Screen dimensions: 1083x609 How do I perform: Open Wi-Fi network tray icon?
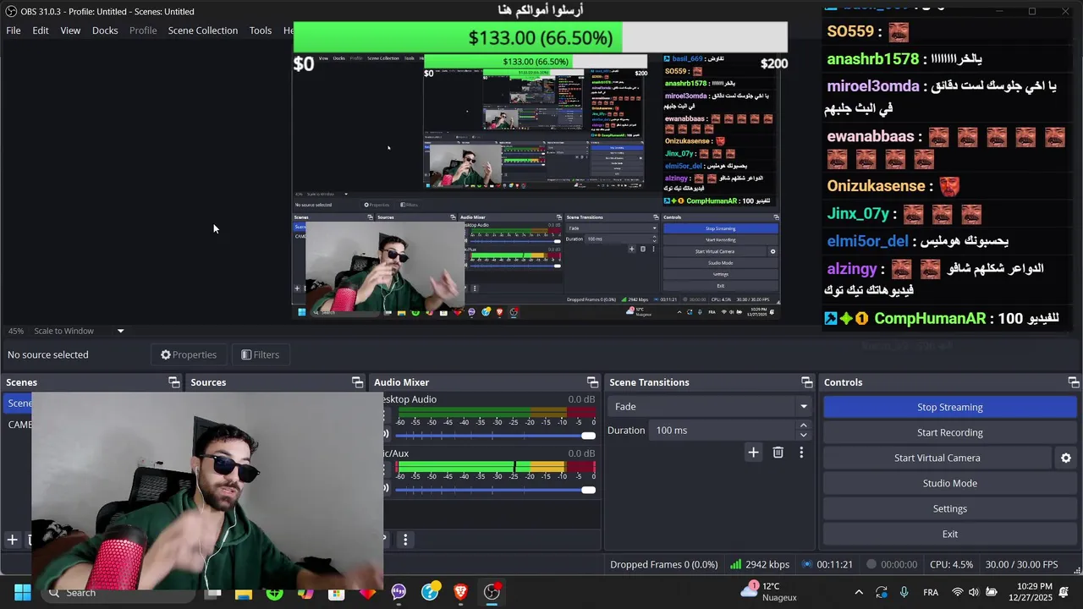958,592
